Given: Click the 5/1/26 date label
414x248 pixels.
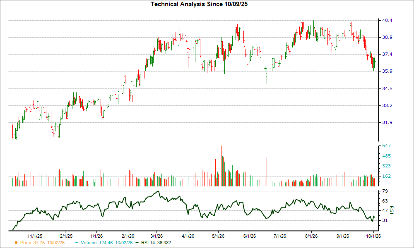Looking at the screenshot, I should pos(218,236).
